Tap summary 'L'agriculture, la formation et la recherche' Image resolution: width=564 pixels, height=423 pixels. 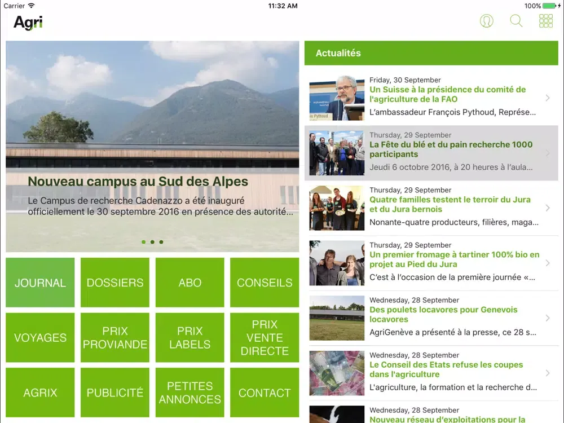tap(453, 387)
